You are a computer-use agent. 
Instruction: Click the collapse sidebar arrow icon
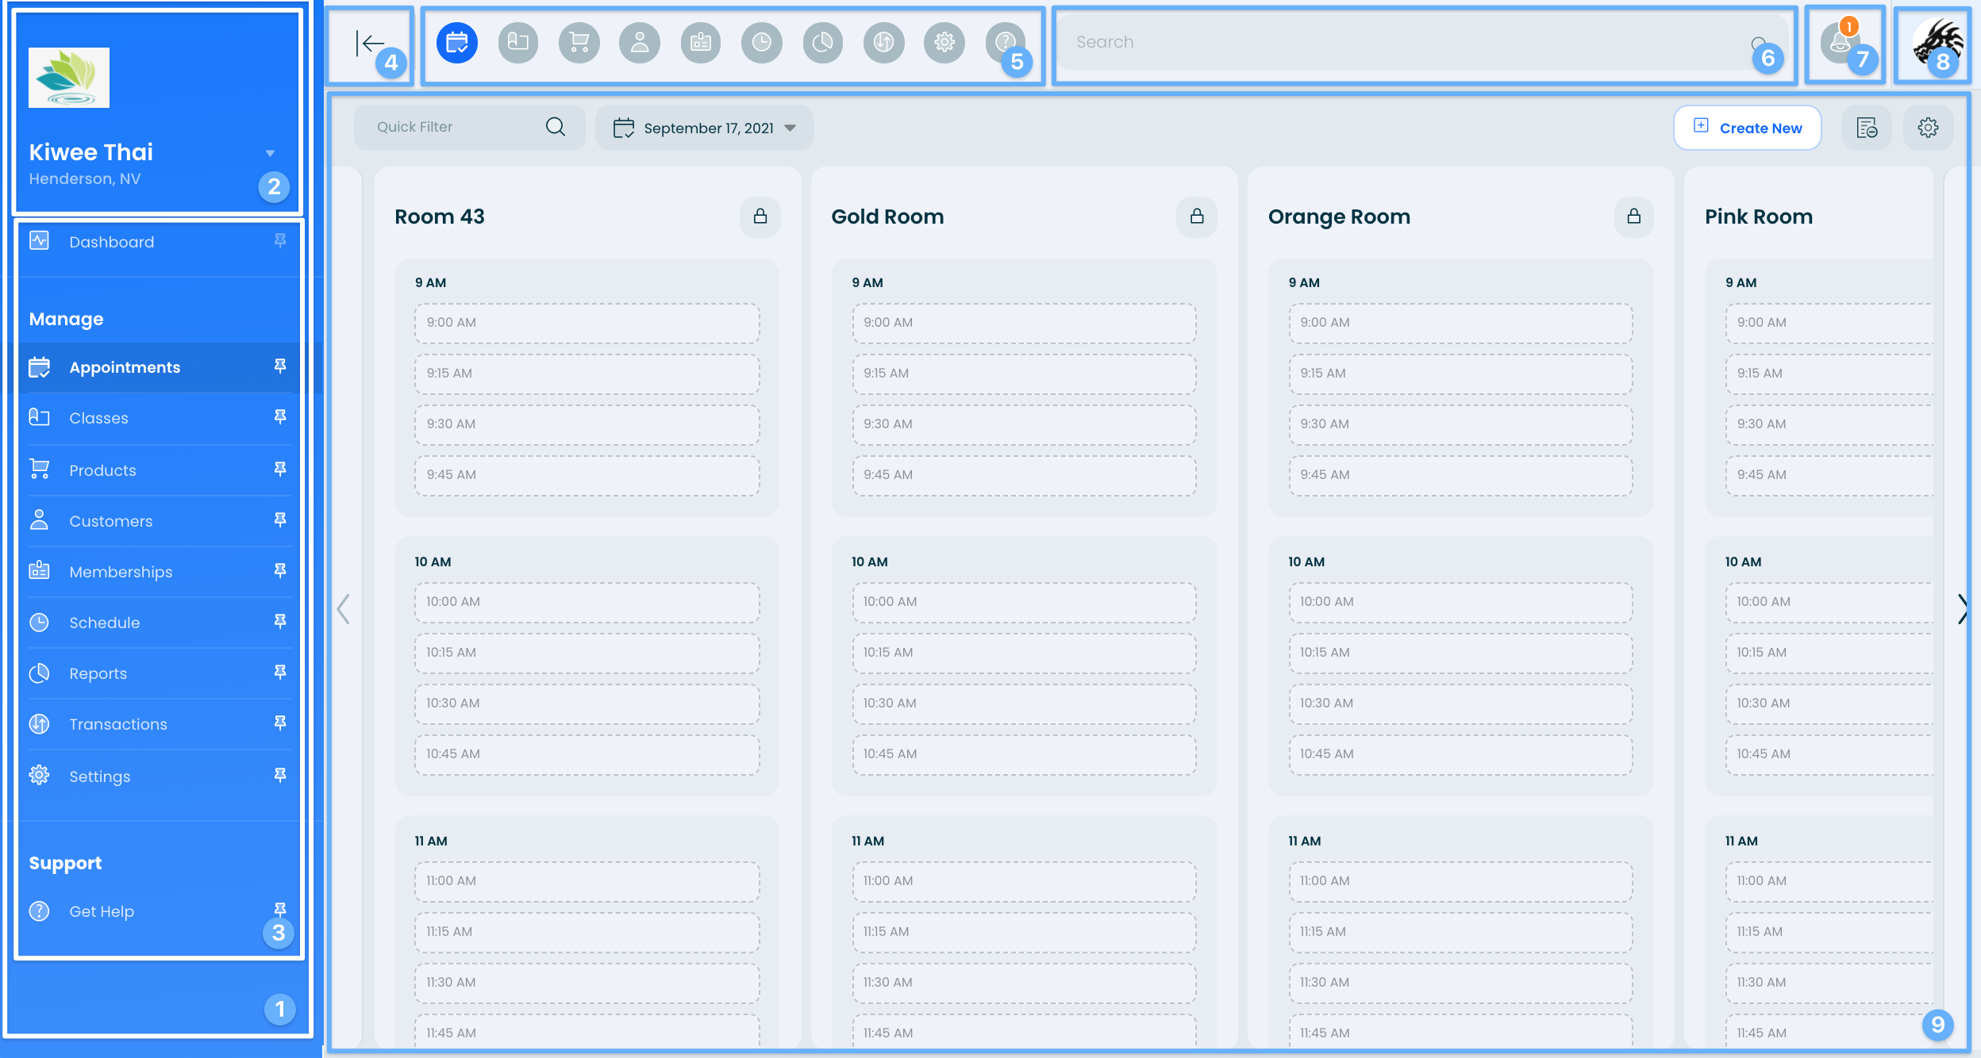tap(369, 43)
